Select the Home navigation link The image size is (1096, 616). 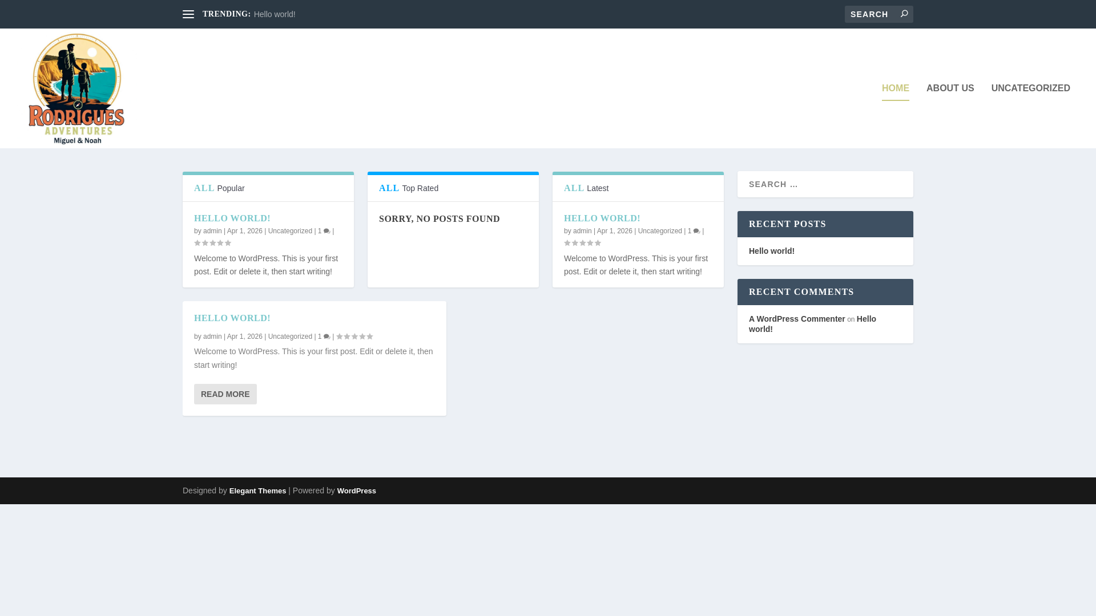coord(895,88)
